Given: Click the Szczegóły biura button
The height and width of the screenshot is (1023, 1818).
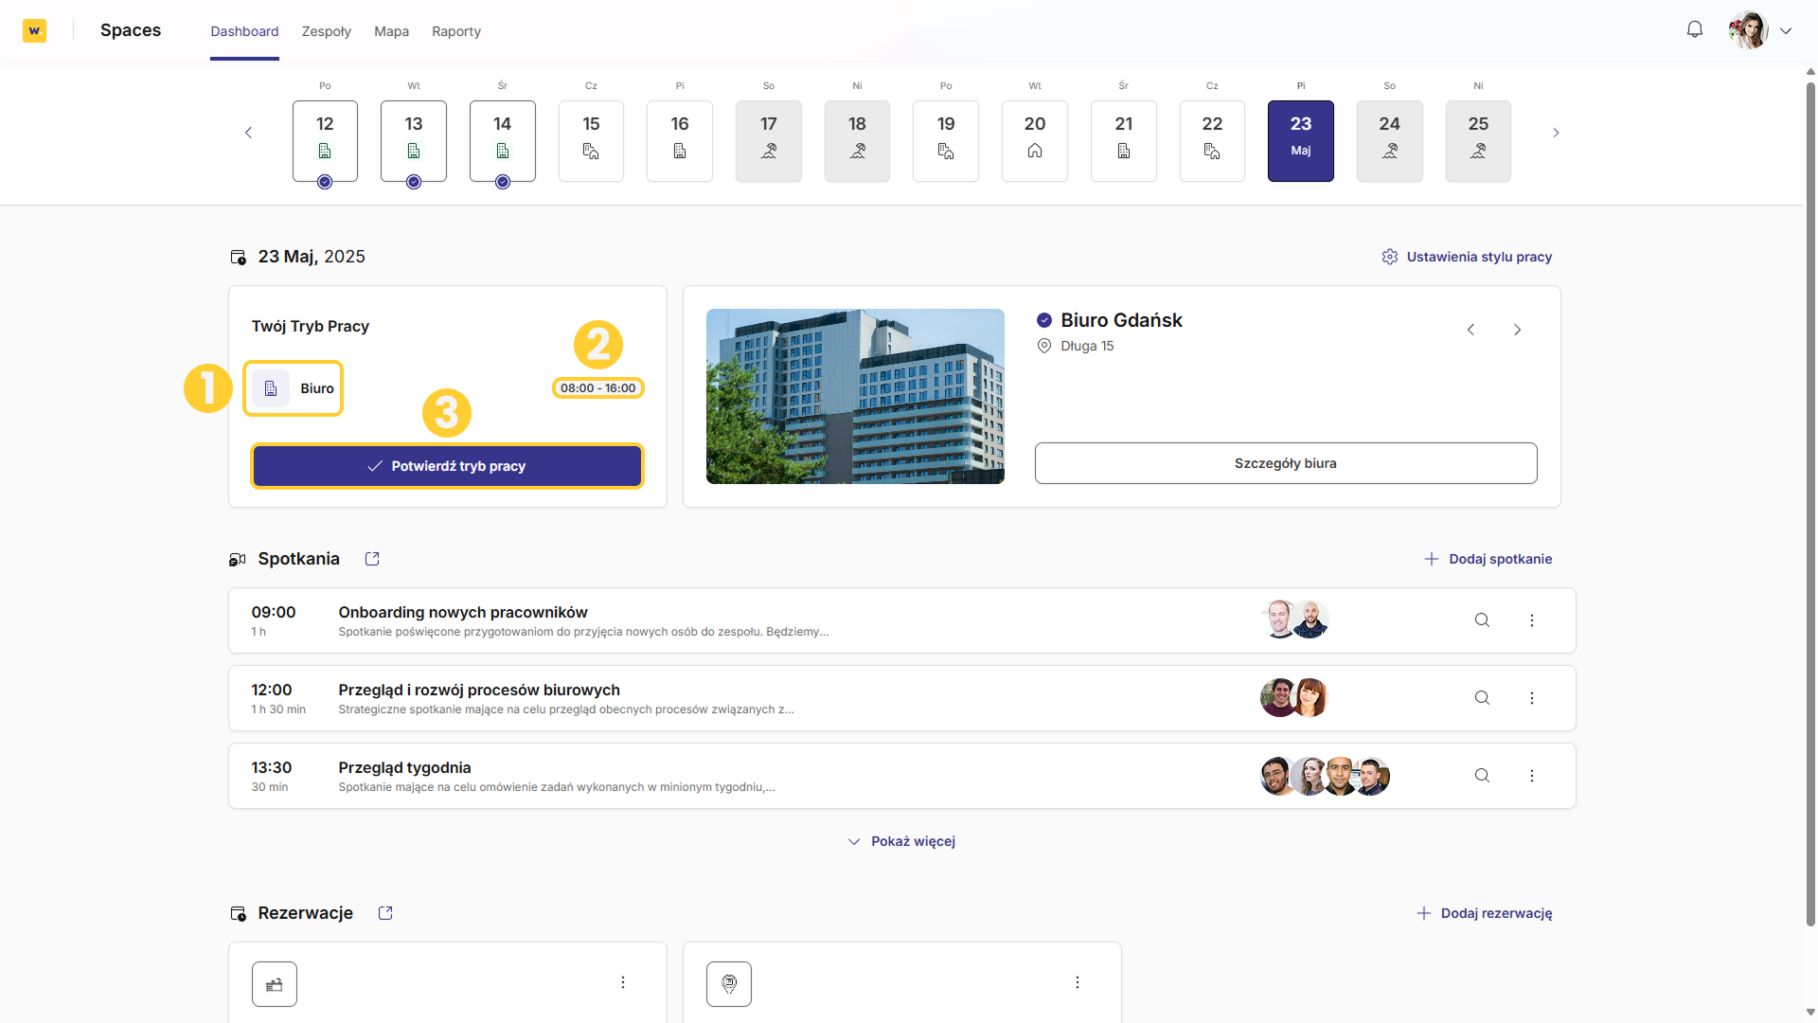Looking at the screenshot, I should pos(1286,463).
